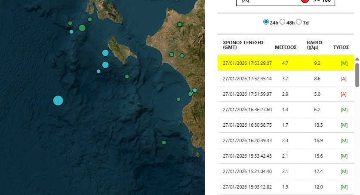Open the [A] type link for the 17:52:35.14 event

(x=344, y=79)
